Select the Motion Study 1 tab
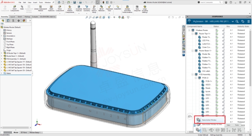Screen dimensions: 252x136 click(35, 133)
